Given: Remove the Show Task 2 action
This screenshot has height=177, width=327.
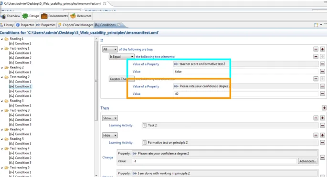Looking at the screenshot, I should click(x=316, y=118).
